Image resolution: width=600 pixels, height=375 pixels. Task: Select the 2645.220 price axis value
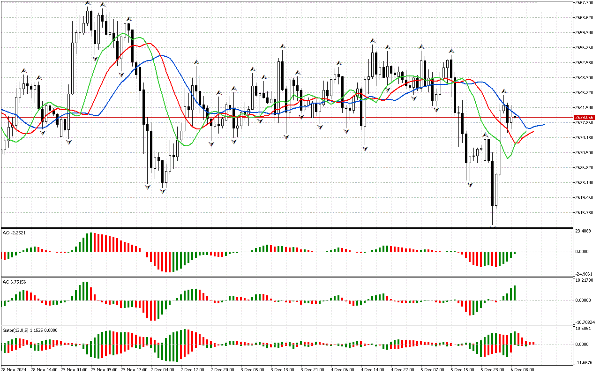585,93
